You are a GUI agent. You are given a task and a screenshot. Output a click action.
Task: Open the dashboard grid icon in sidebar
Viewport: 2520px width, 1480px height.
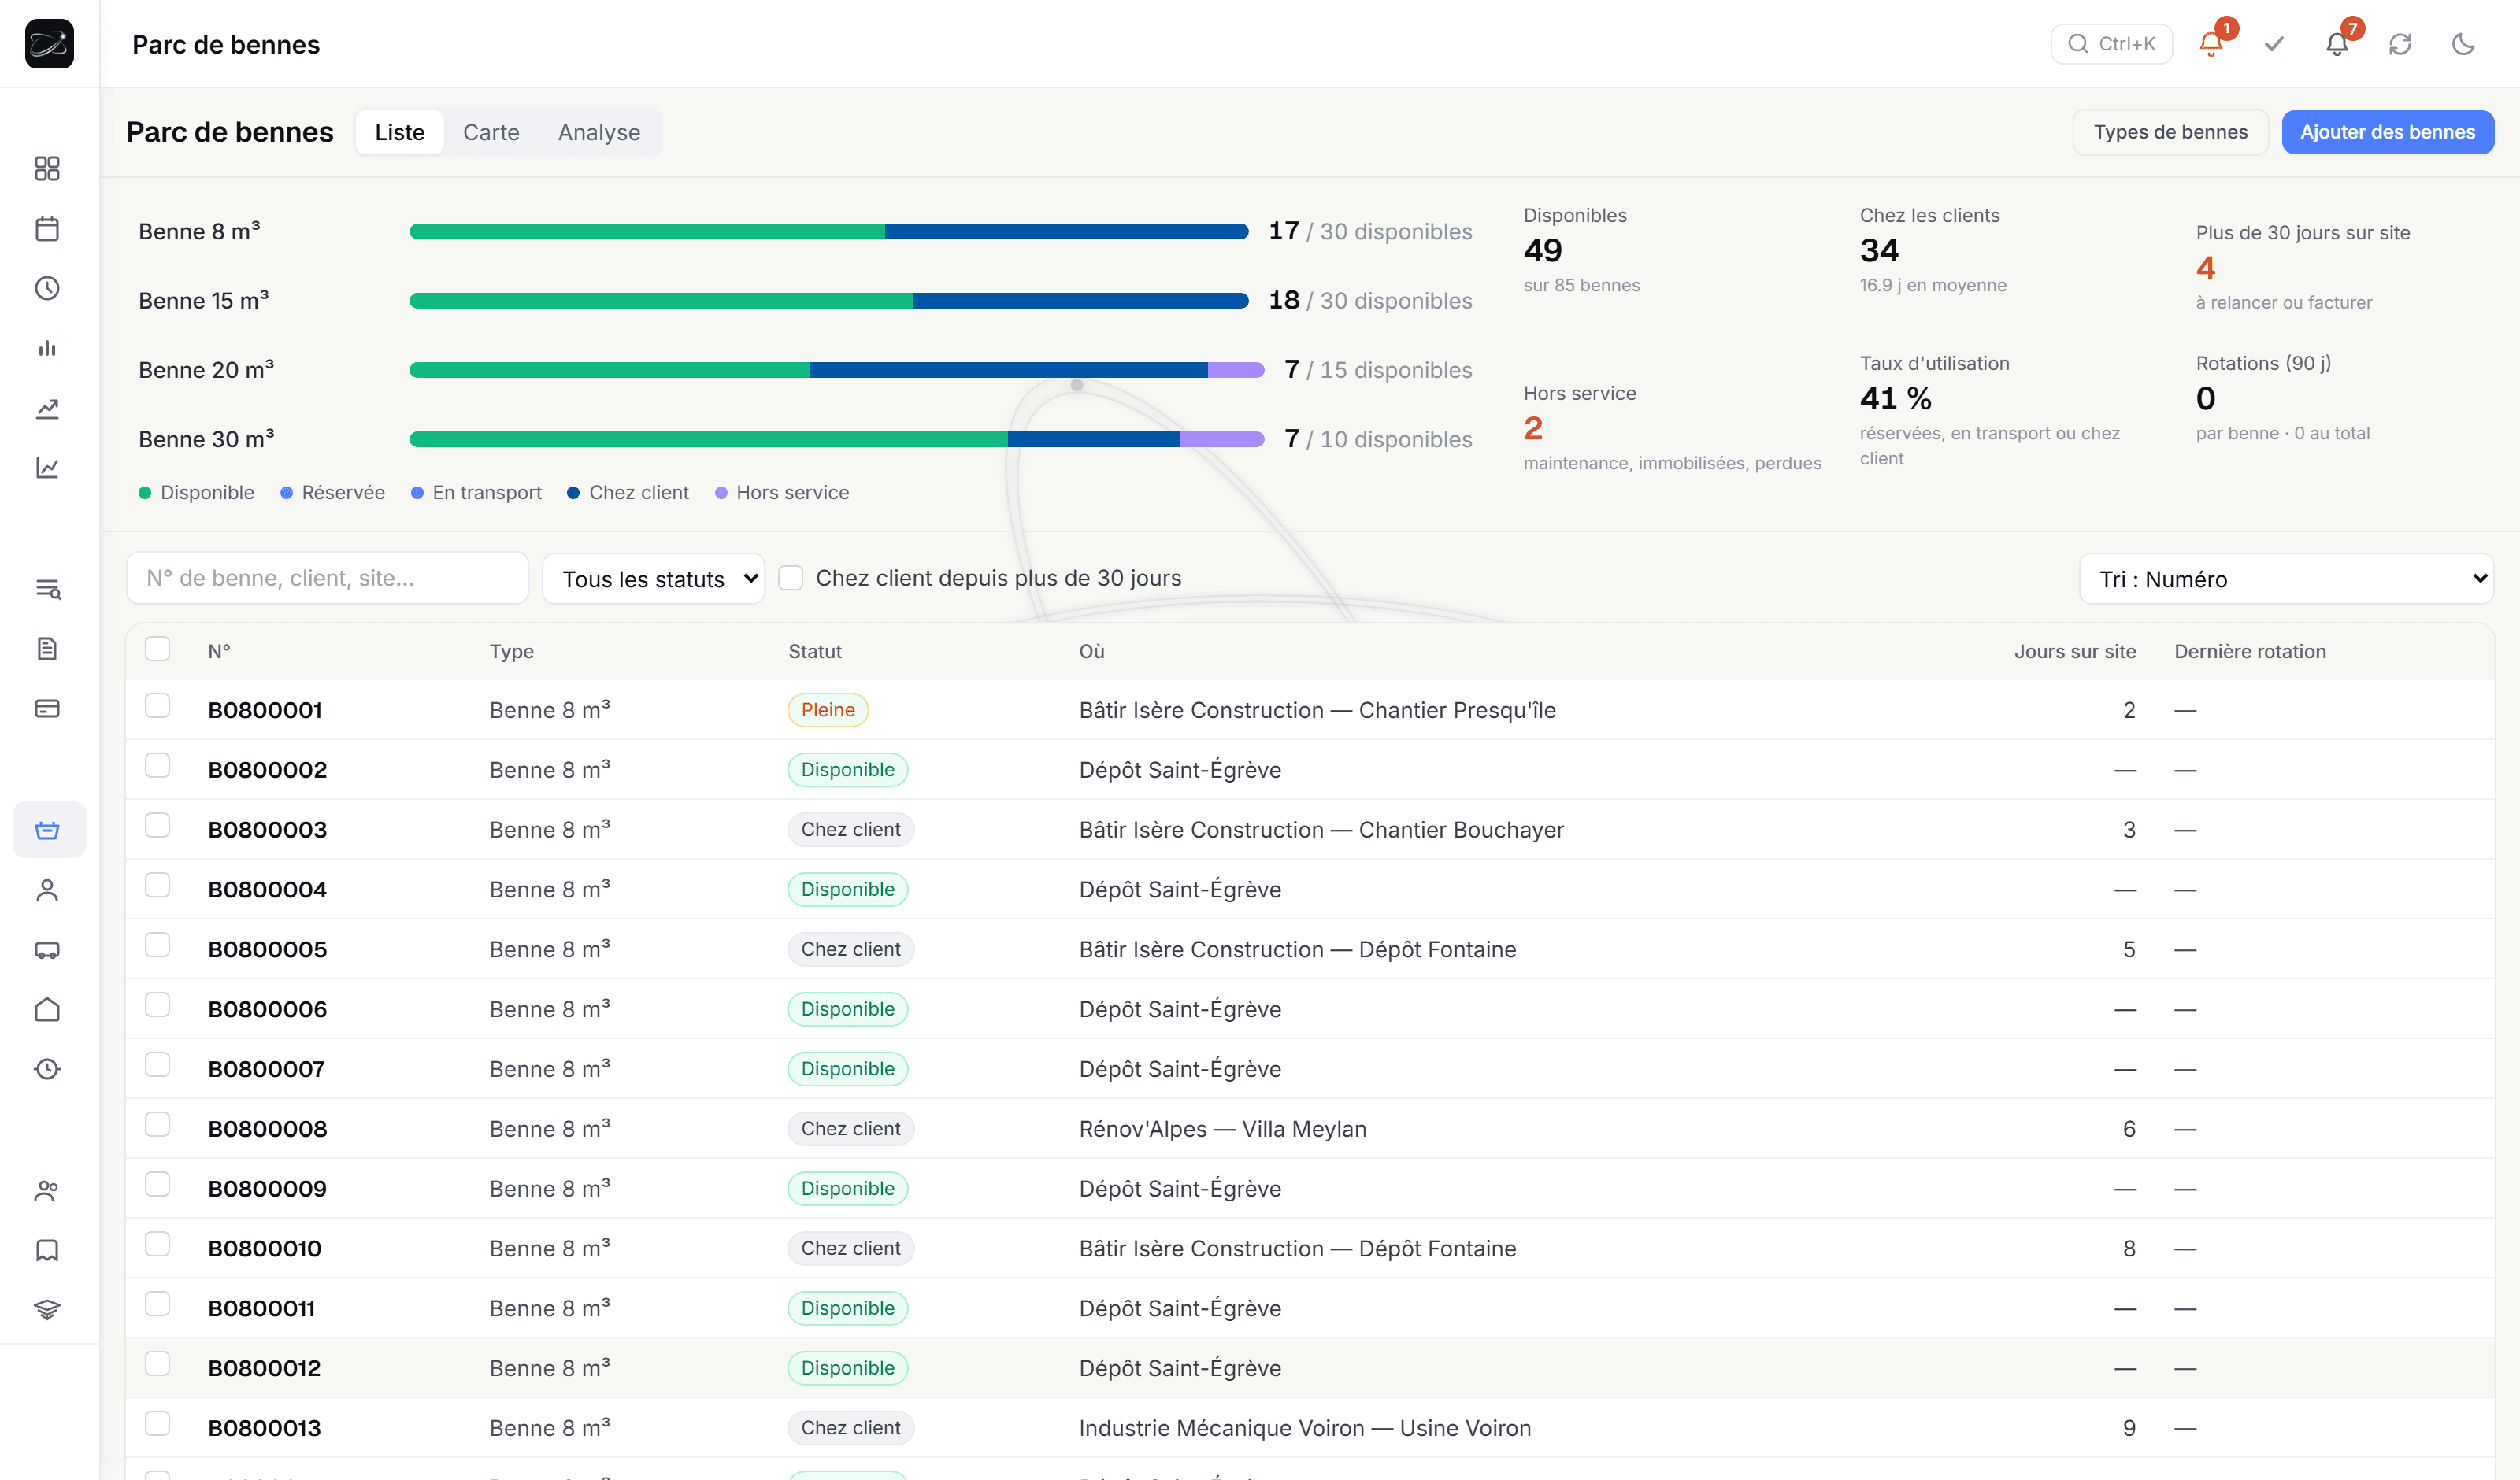(47, 168)
